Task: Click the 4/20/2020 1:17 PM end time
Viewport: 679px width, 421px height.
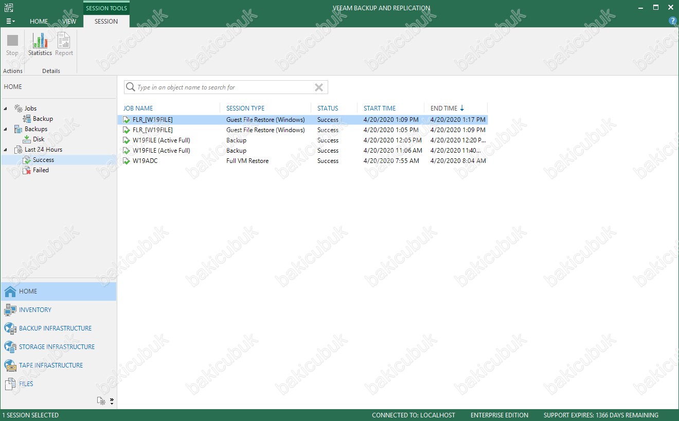Action: coord(458,120)
